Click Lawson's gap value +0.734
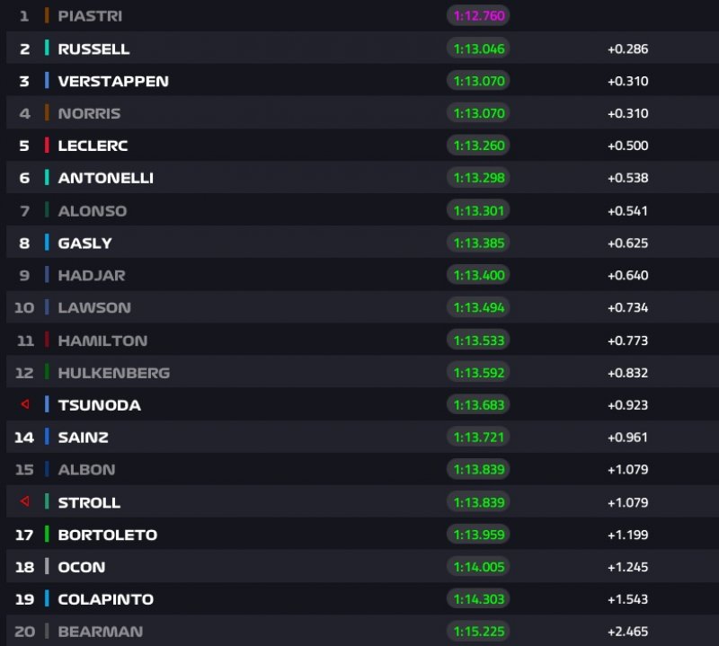This screenshot has width=719, height=646. pyautogui.click(x=627, y=307)
